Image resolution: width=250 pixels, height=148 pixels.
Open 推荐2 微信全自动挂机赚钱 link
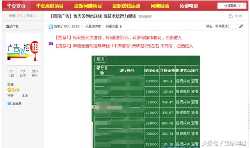tap(124, 46)
